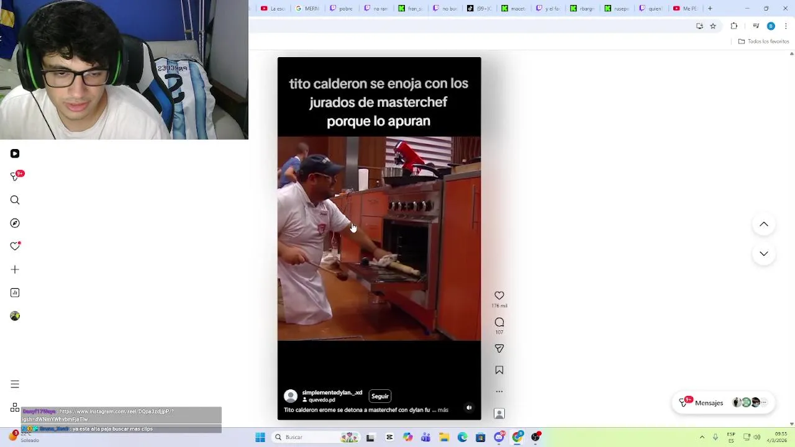The width and height of the screenshot is (795, 447).
Task: Open the Explore compass icon
Action: point(15,223)
